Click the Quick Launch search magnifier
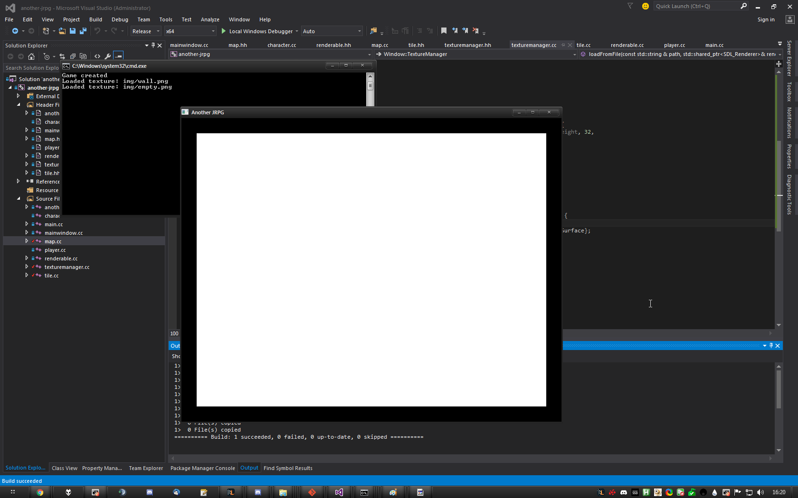Image resolution: width=798 pixels, height=498 pixels. pos(744,6)
